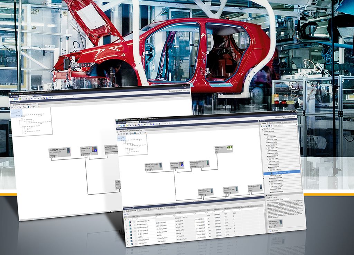Adjust zoom slider in front window canvas
Image resolution: width=354 pixels, height=255 pixels.
click(x=135, y=133)
